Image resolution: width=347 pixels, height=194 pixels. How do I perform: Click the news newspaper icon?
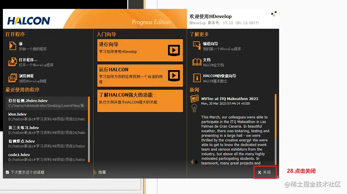(194, 98)
